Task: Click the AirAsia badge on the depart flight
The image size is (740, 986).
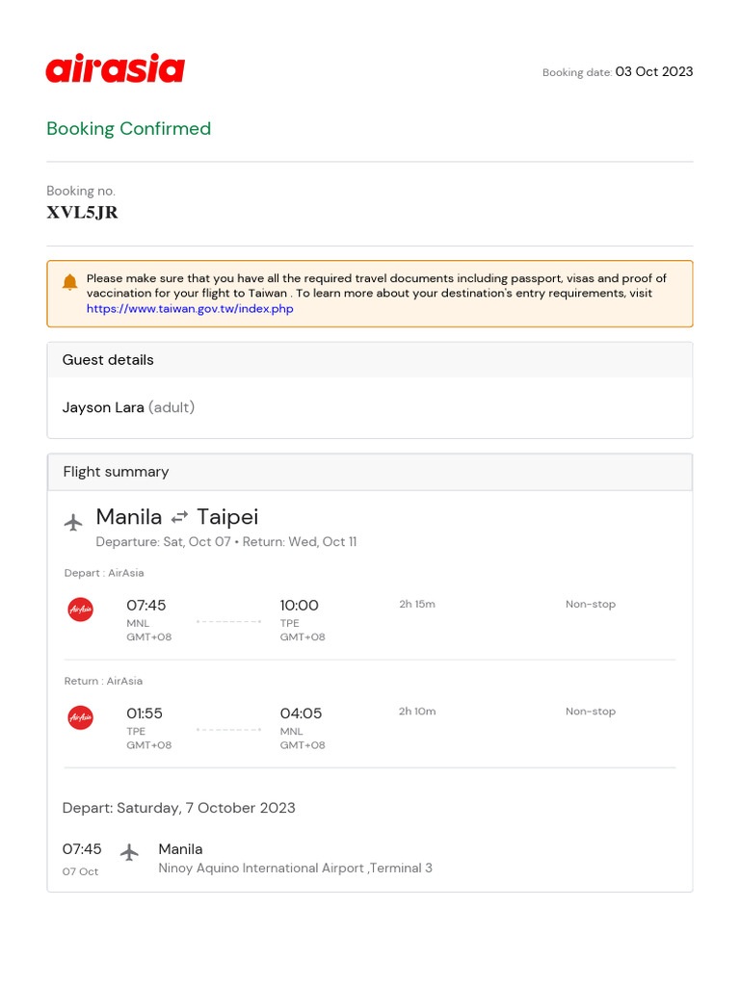Action: 81,610
